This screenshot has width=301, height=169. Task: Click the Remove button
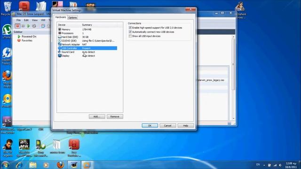pyautogui.click(x=115, y=116)
